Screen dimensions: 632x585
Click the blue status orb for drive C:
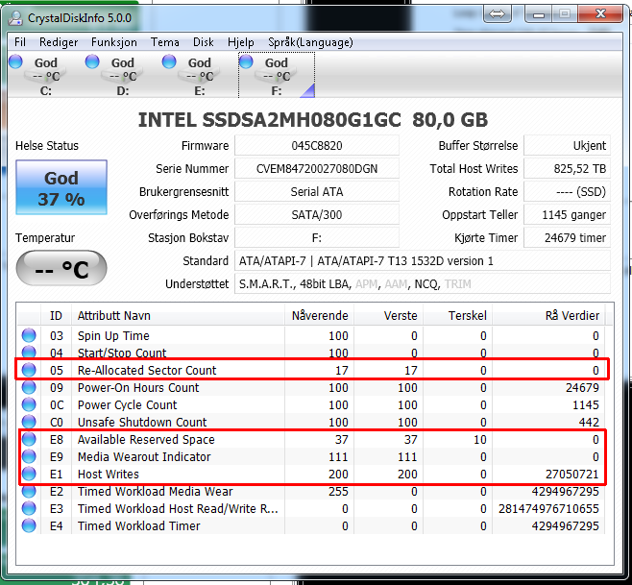15,61
